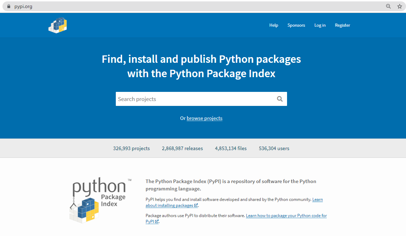Screen dimensions: 406x236
Task: Click external link icon after 'installing packages'
Action: pyautogui.click(x=196, y=205)
